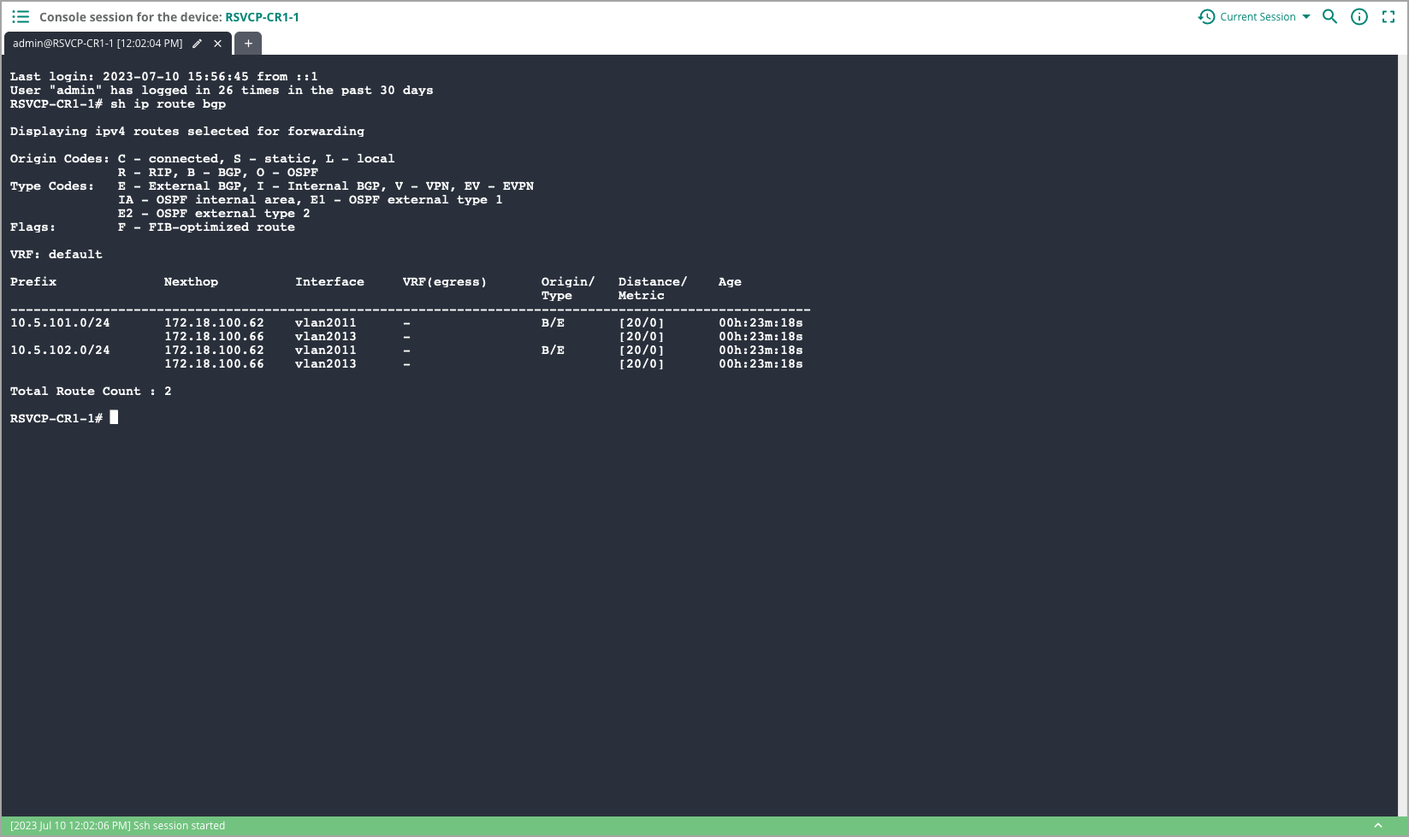Screen dimensions: 1409x837
Task: Click the 'Console session for the device:' title text
Action: [130, 17]
